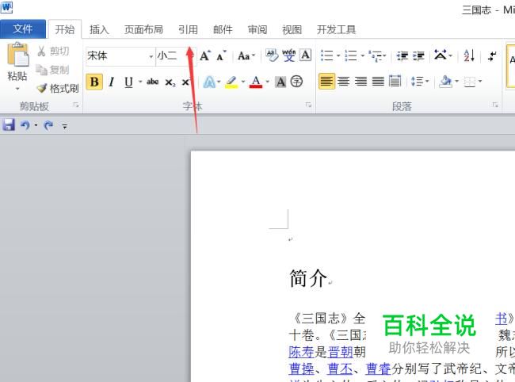Increase paragraph indent
Screen dimensions: 515x382
[418, 56]
